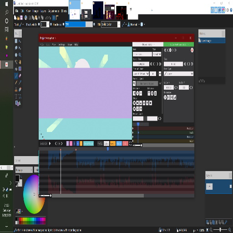
Task: Click the orange Marker button
Action: pos(112,143)
